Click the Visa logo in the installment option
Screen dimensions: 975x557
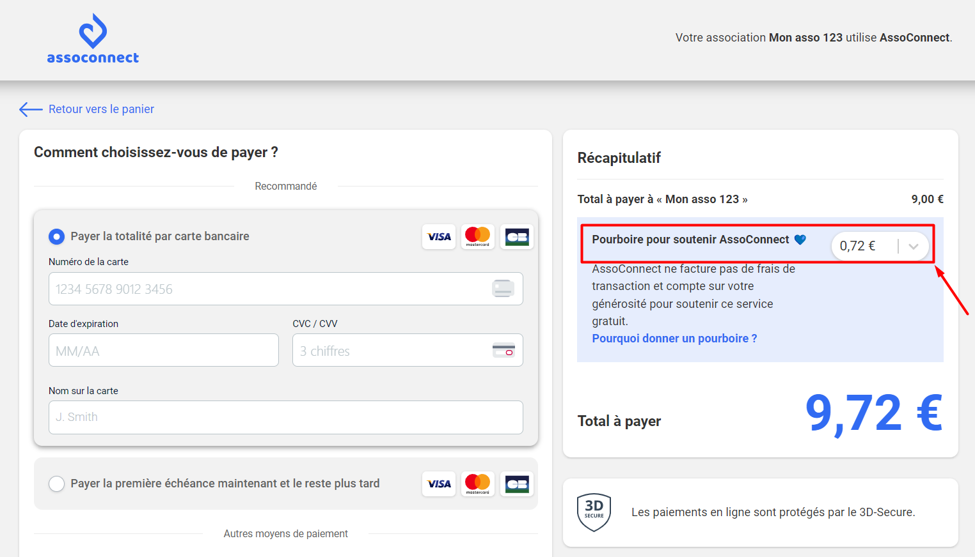(x=439, y=484)
